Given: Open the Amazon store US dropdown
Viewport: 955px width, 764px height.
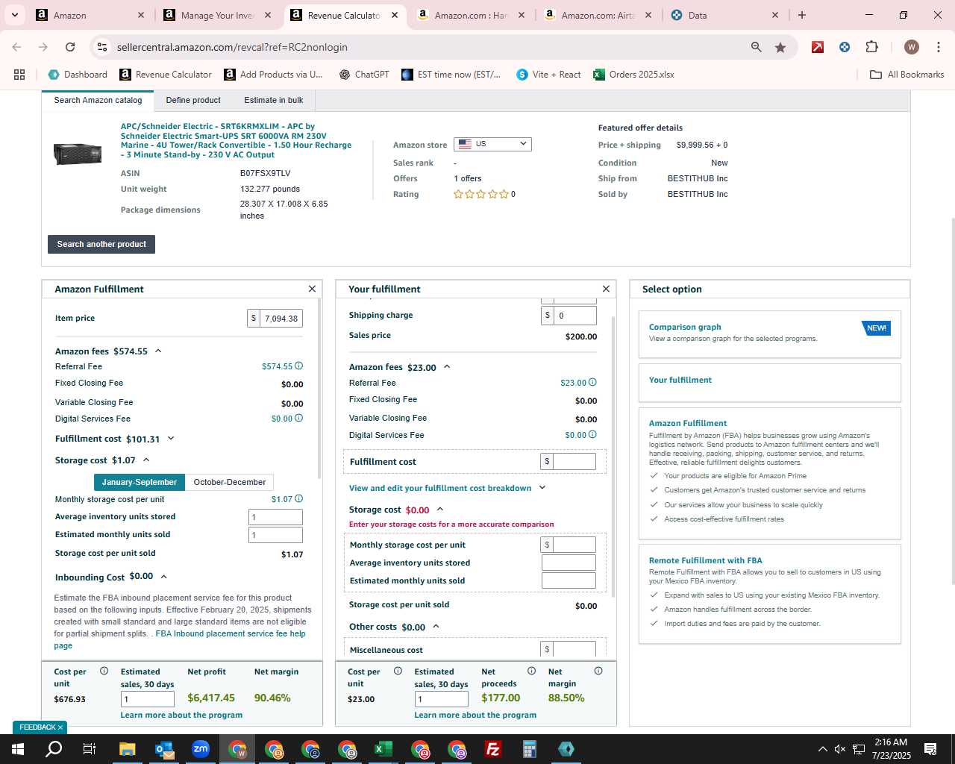Looking at the screenshot, I should (492, 144).
